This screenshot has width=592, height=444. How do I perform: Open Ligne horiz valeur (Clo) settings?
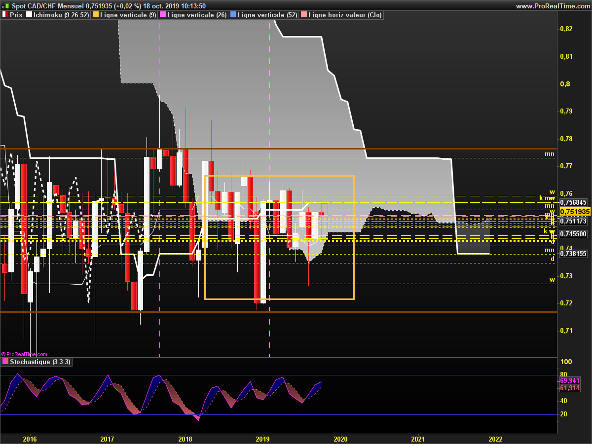(x=345, y=15)
